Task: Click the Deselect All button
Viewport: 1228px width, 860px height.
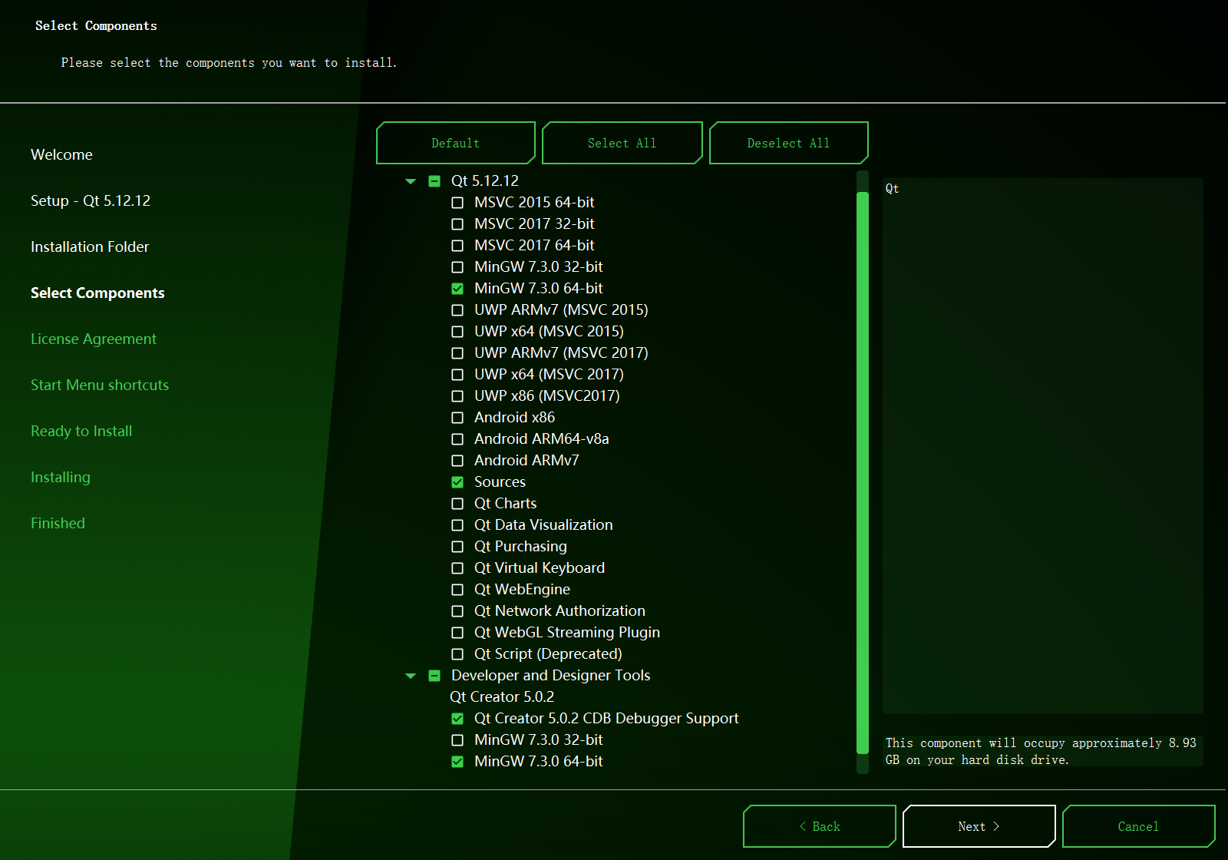Action: click(x=788, y=143)
